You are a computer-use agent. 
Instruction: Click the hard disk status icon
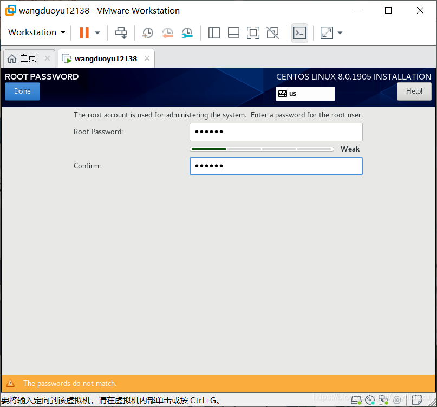tap(356, 400)
